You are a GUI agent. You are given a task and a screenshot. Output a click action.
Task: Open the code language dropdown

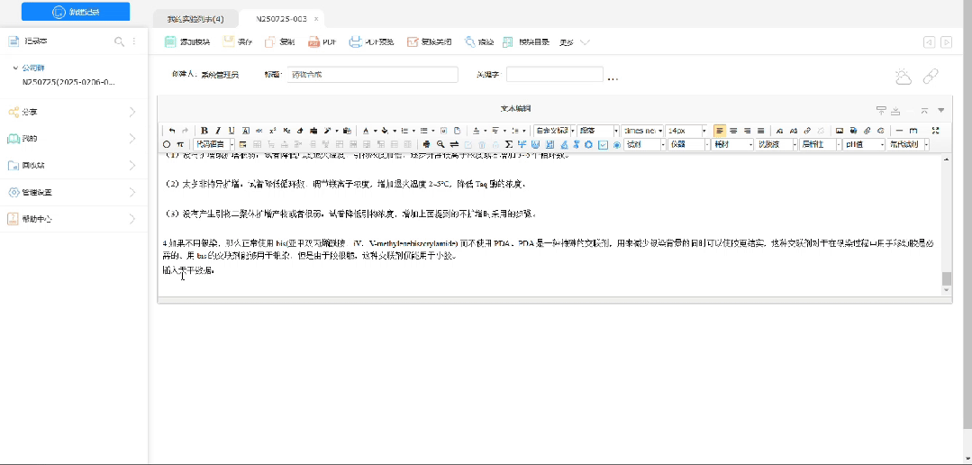[x=214, y=144]
